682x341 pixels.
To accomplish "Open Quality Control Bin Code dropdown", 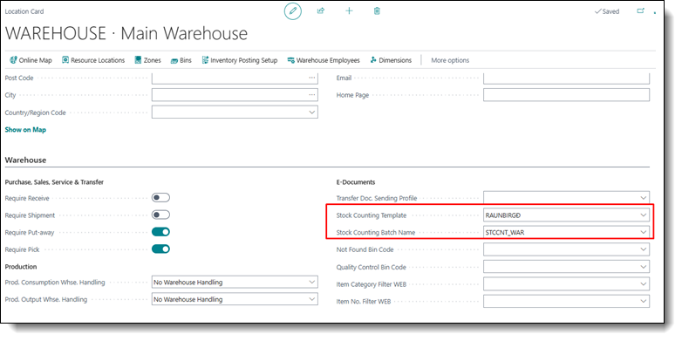I will coord(644,267).
